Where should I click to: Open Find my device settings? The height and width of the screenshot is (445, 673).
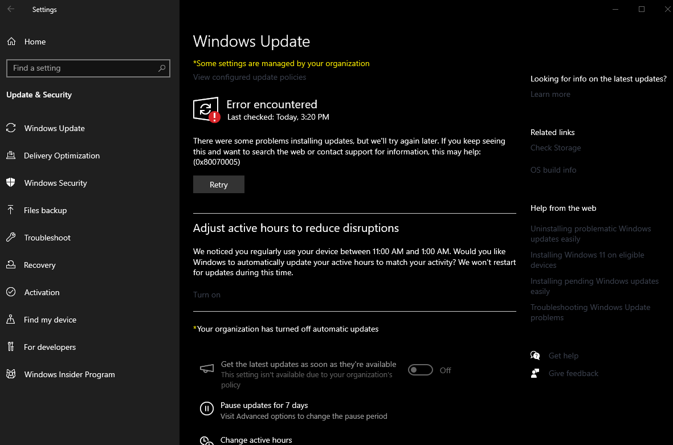50,320
